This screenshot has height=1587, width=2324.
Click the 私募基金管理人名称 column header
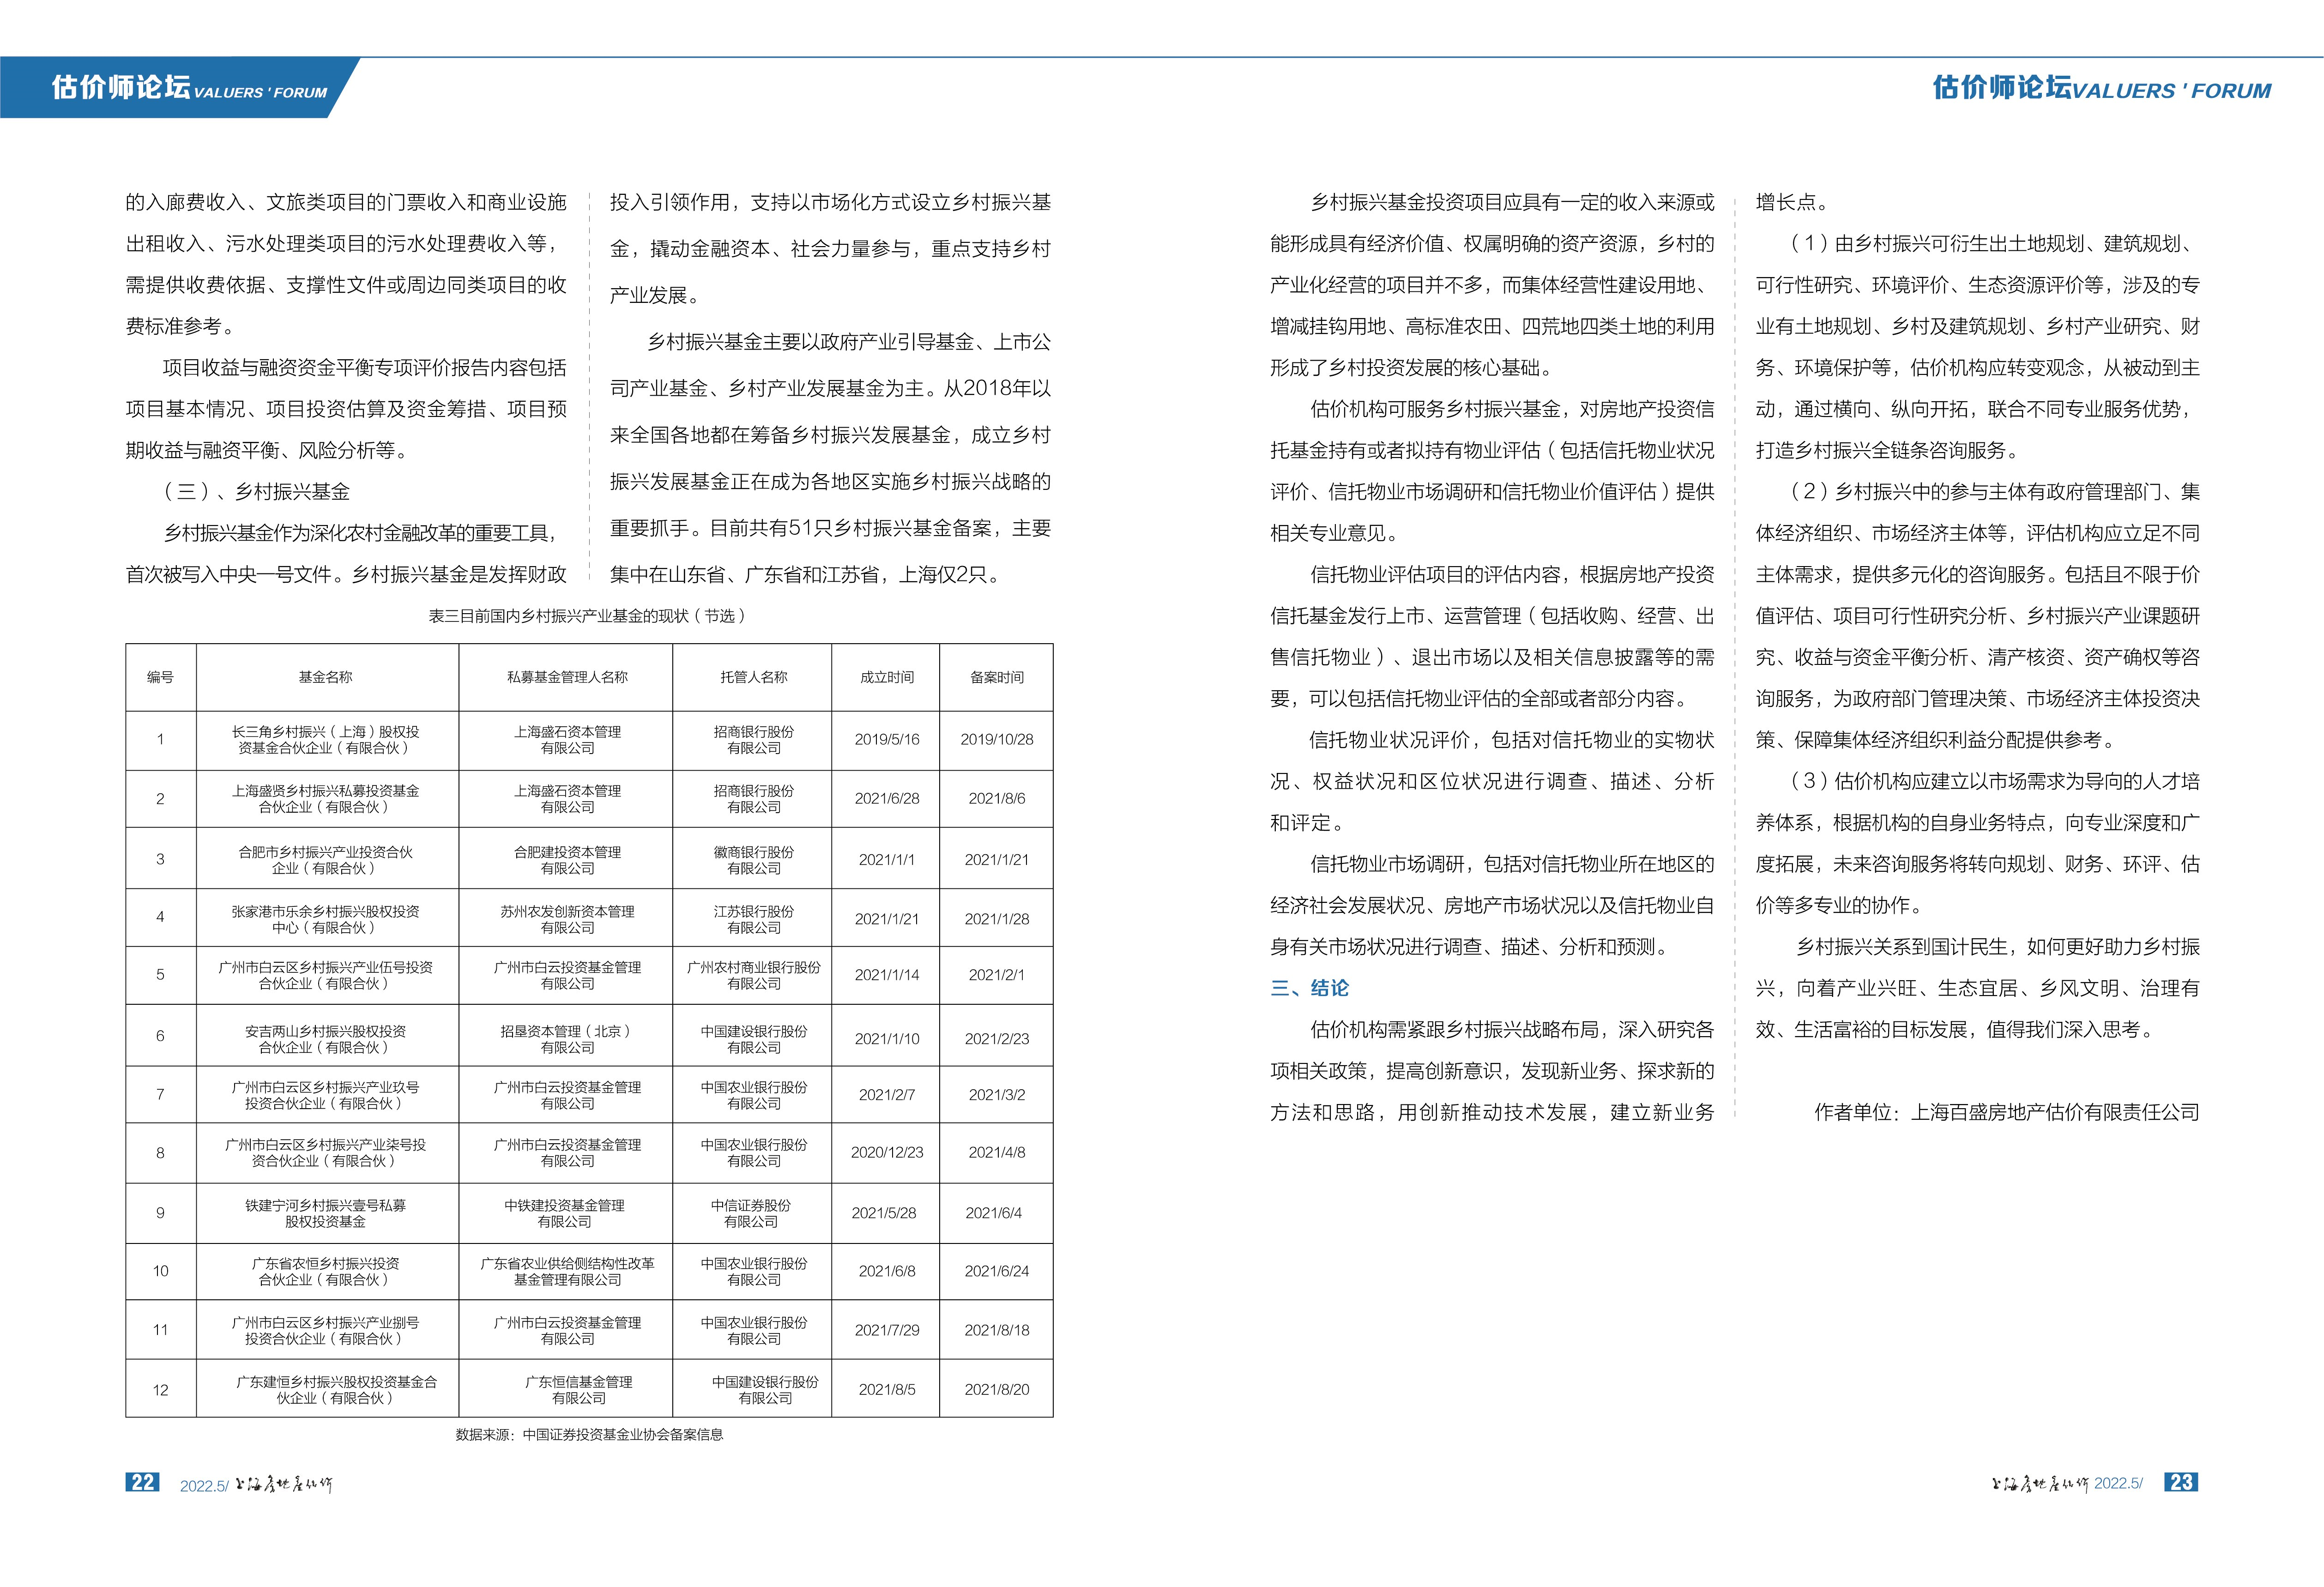pos(567,677)
